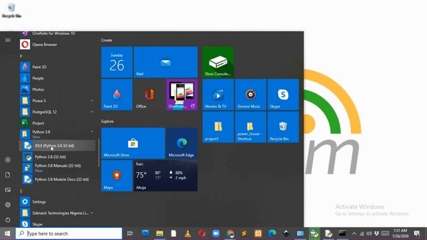Open Microsoft Store tile
The image size is (427, 240).
point(133,143)
